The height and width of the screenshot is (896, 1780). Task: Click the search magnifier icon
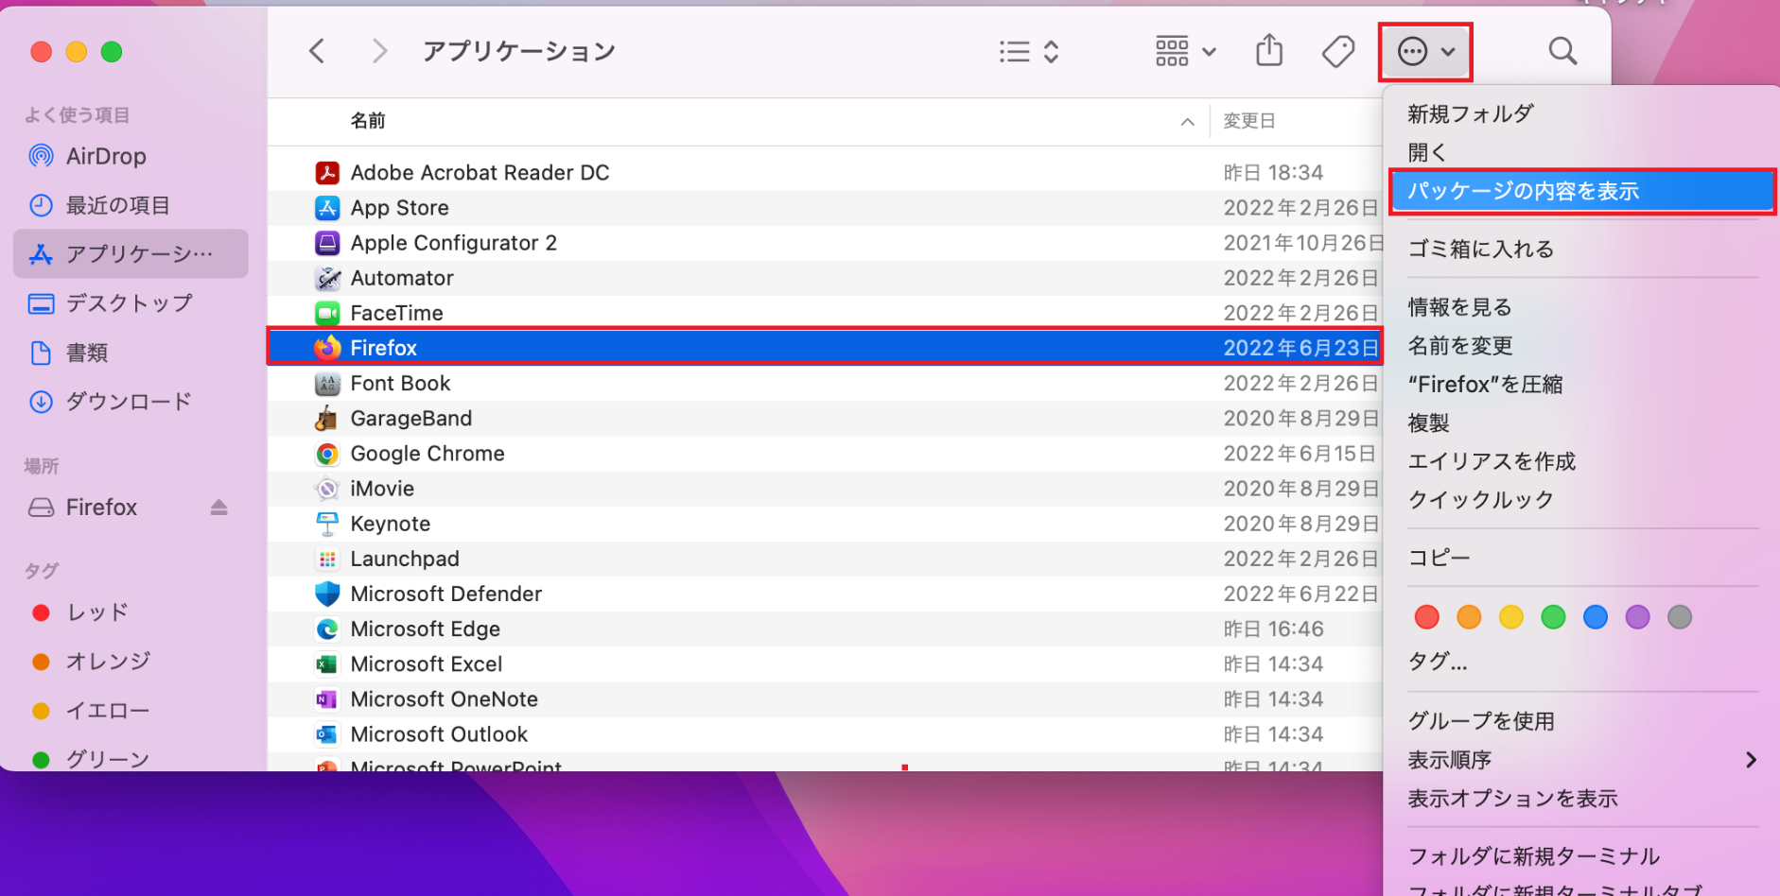pyautogui.click(x=1562, y=51)
